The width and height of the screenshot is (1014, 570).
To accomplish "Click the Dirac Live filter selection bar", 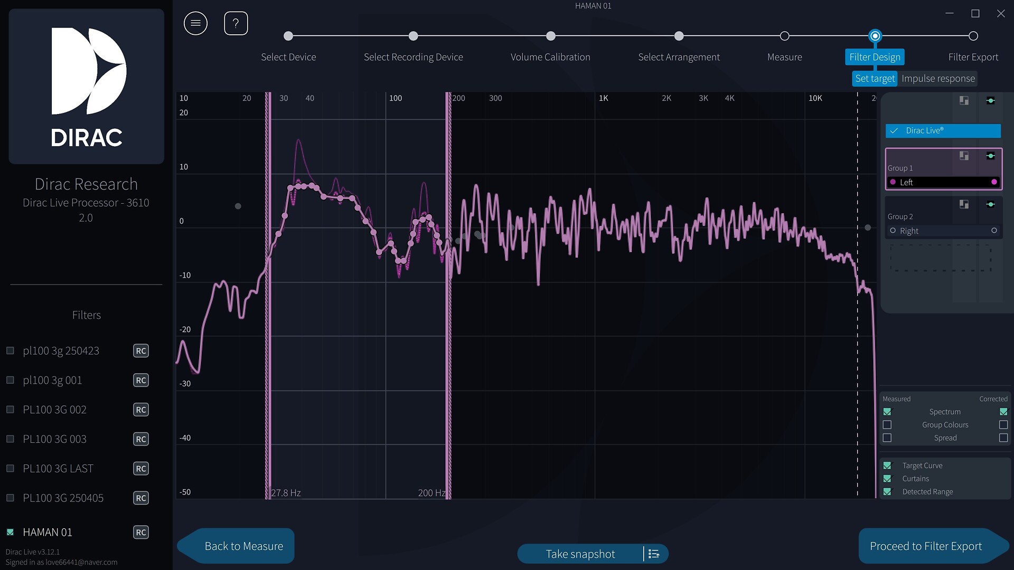I will coord(943,130).
